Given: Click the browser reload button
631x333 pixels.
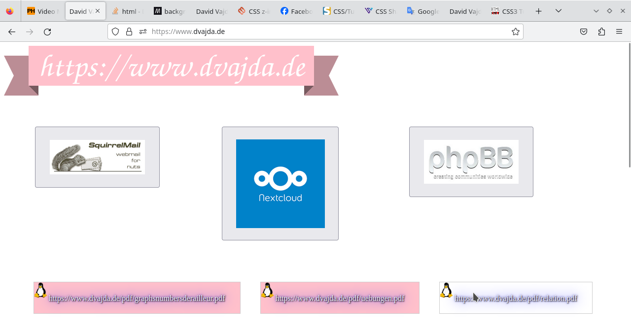Looking at the screenshot, I should pos(47,32).
